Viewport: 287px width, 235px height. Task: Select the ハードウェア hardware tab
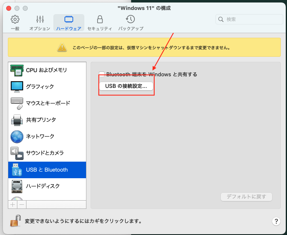point(69,23)
